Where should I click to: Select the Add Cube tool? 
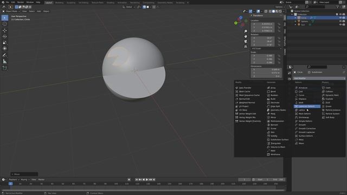(5, 68)
